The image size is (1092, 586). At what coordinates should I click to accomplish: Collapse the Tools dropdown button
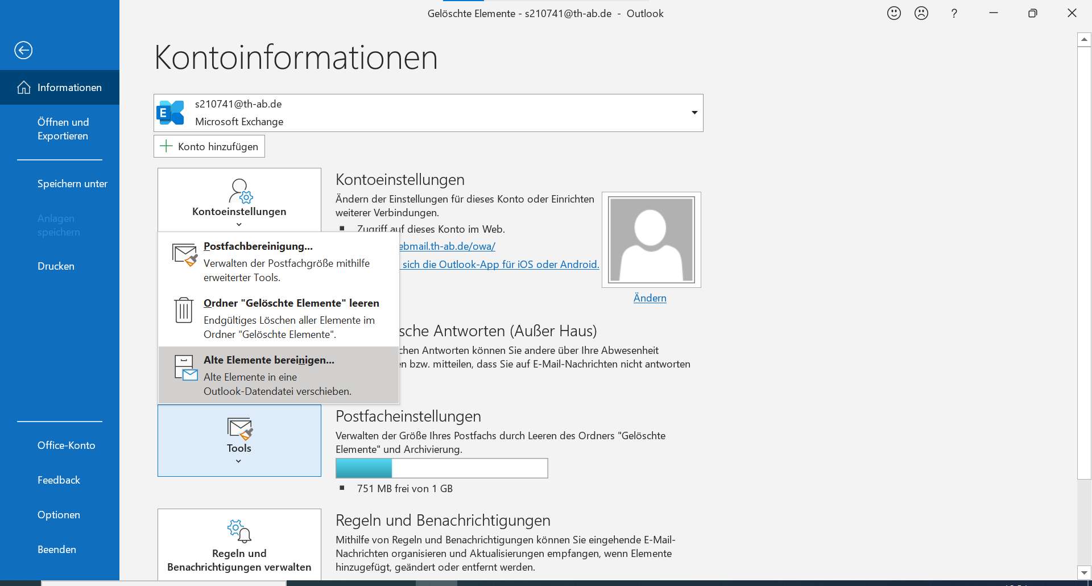coord(239,440)
